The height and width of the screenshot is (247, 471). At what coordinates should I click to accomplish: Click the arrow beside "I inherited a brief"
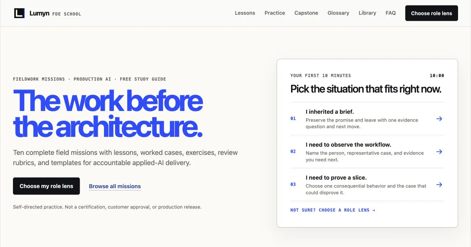coord(439,118)
